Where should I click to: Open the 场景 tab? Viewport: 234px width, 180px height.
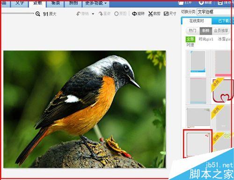click(x=55, y=3)
